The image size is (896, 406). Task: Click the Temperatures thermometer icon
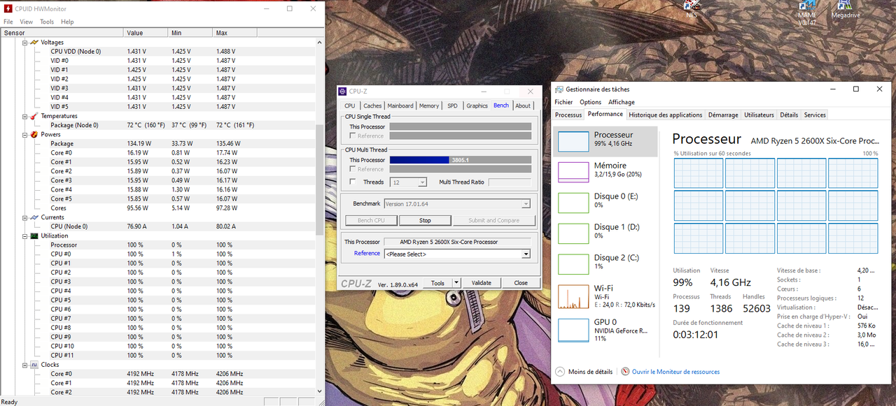34,116
